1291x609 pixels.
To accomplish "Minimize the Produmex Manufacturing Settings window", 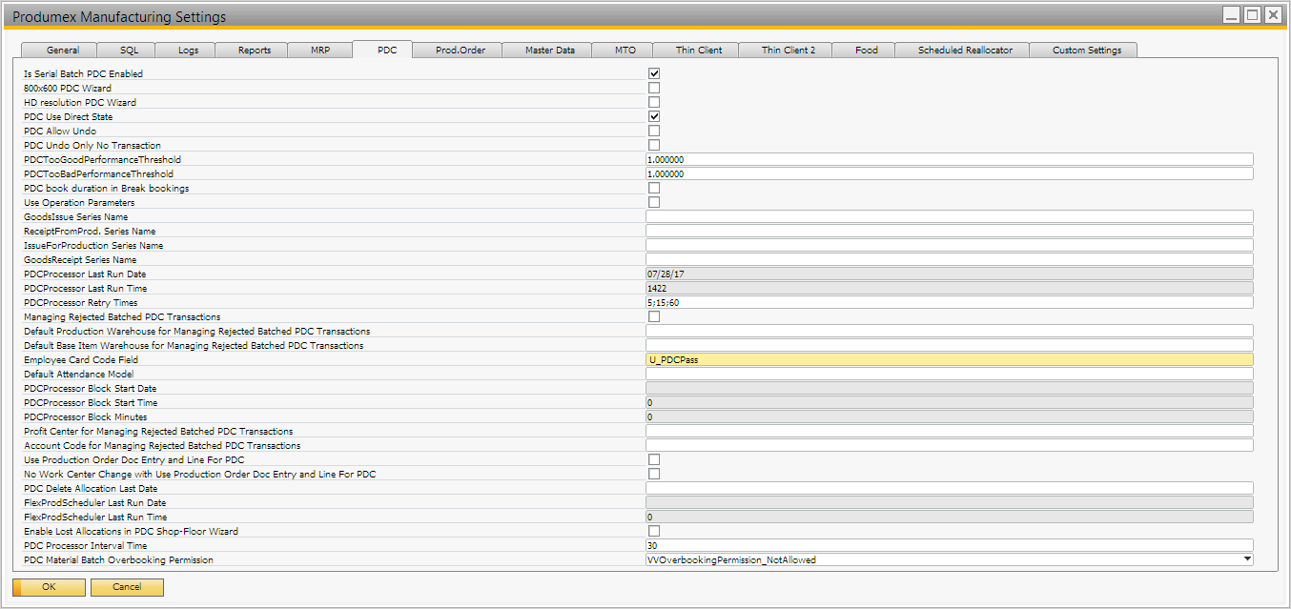I will pyautogui.click(x=1232, y=16).
